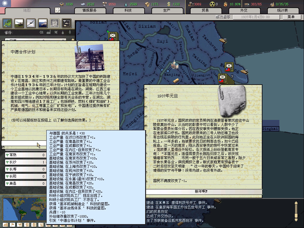Switch to the 外交 (Diplomacy) tab

pos(243,10)
